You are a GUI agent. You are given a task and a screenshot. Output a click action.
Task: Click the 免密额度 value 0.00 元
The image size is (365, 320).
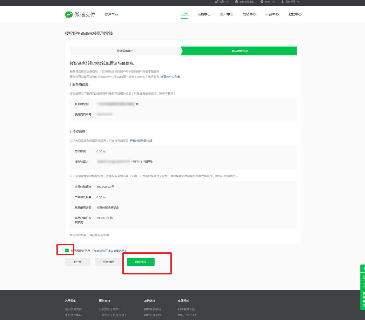pyautogui.click(x=101, y=151)
